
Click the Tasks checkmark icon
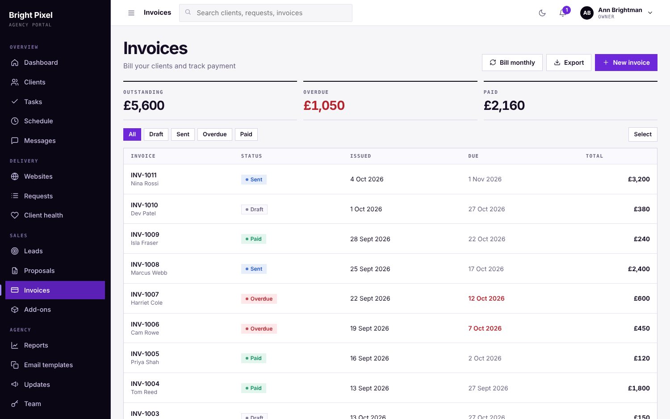[x=15, y=102]
